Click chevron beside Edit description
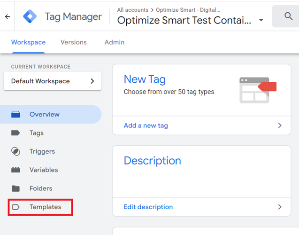 point(280,207)
